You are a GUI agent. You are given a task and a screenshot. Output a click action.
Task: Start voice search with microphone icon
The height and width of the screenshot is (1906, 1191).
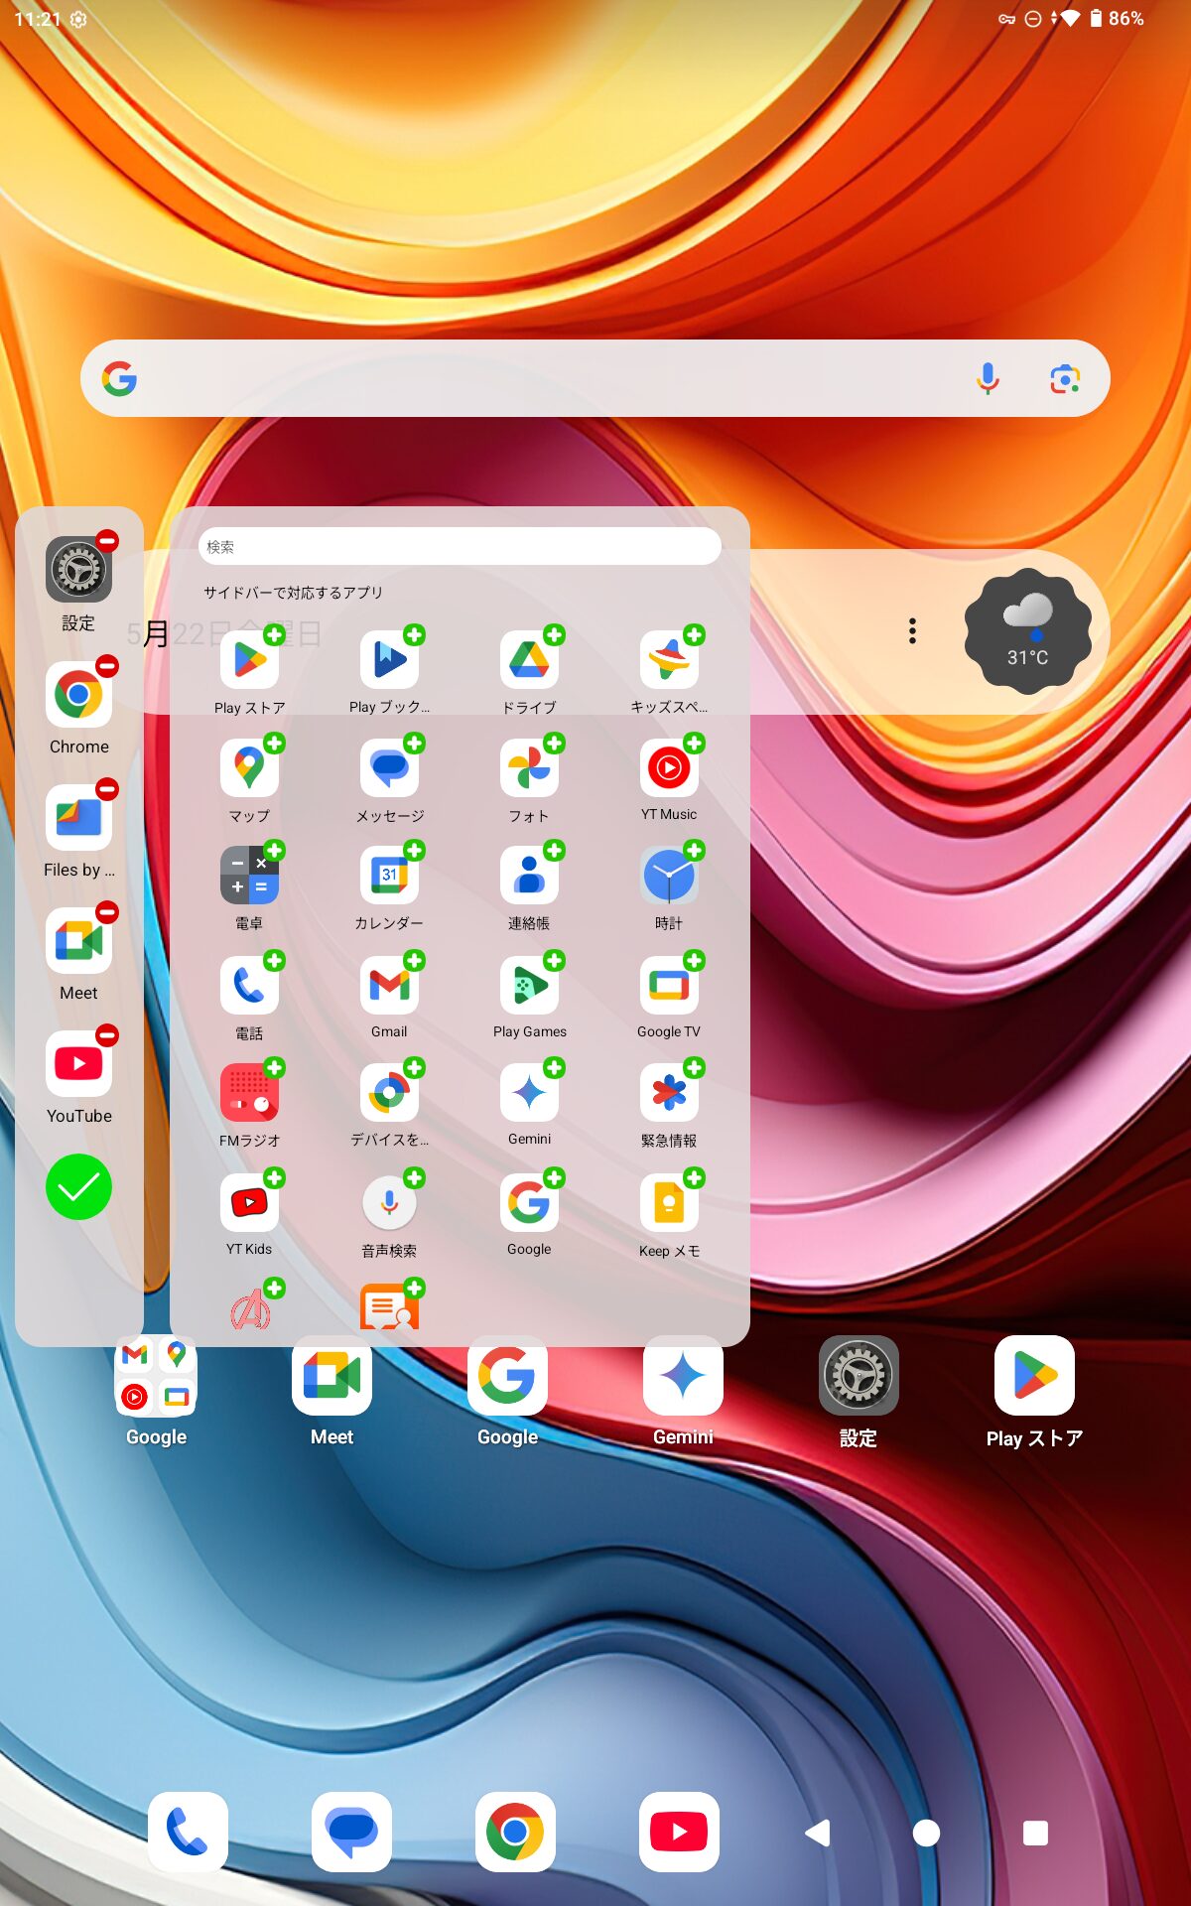point(988,378)
